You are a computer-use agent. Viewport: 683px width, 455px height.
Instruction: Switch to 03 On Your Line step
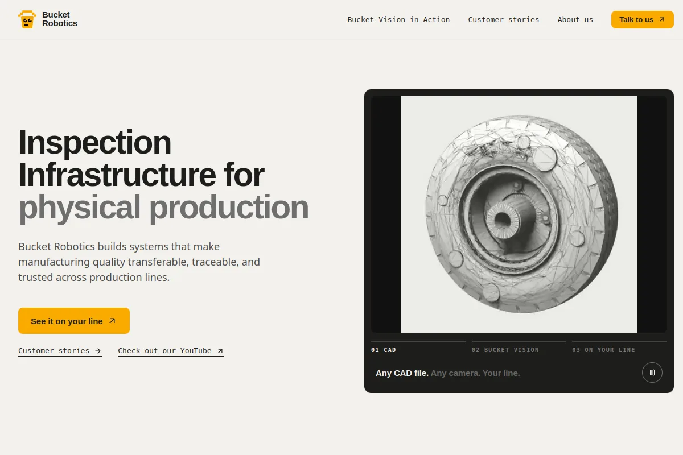[x=619, y=347]
